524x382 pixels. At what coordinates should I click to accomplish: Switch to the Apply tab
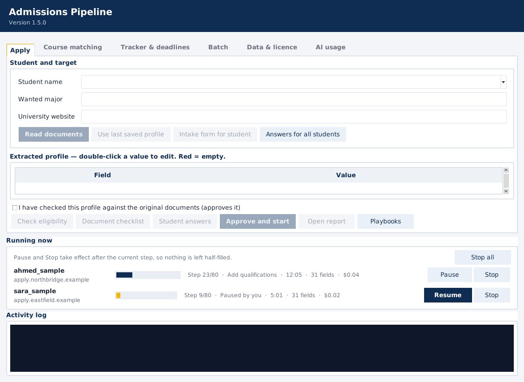click(x=20, y=50)
